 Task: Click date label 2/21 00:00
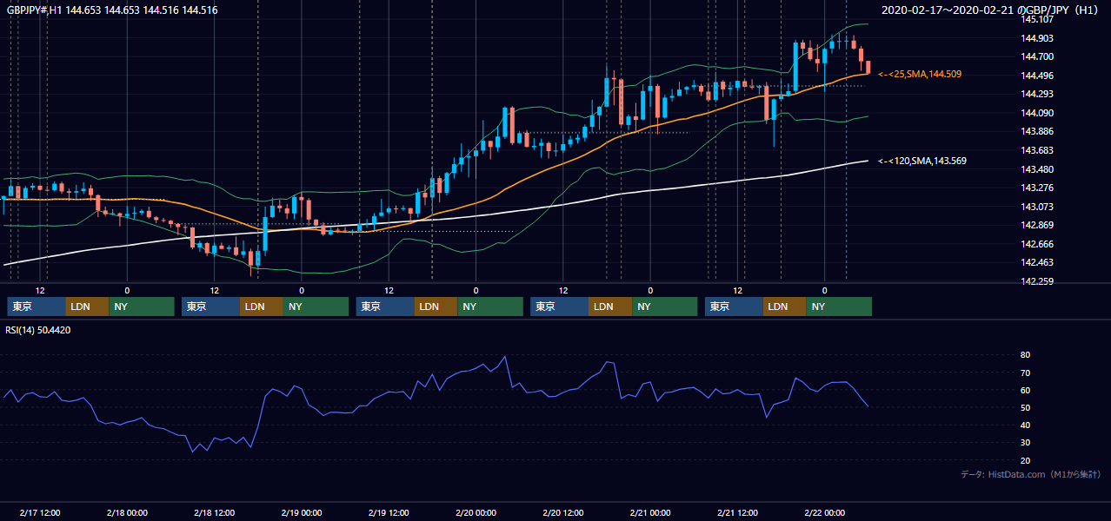[x=650, y=513]
